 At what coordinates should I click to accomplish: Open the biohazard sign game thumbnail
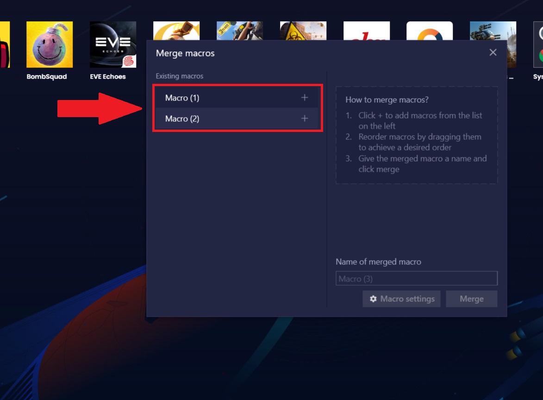click(x=303, y=31)
